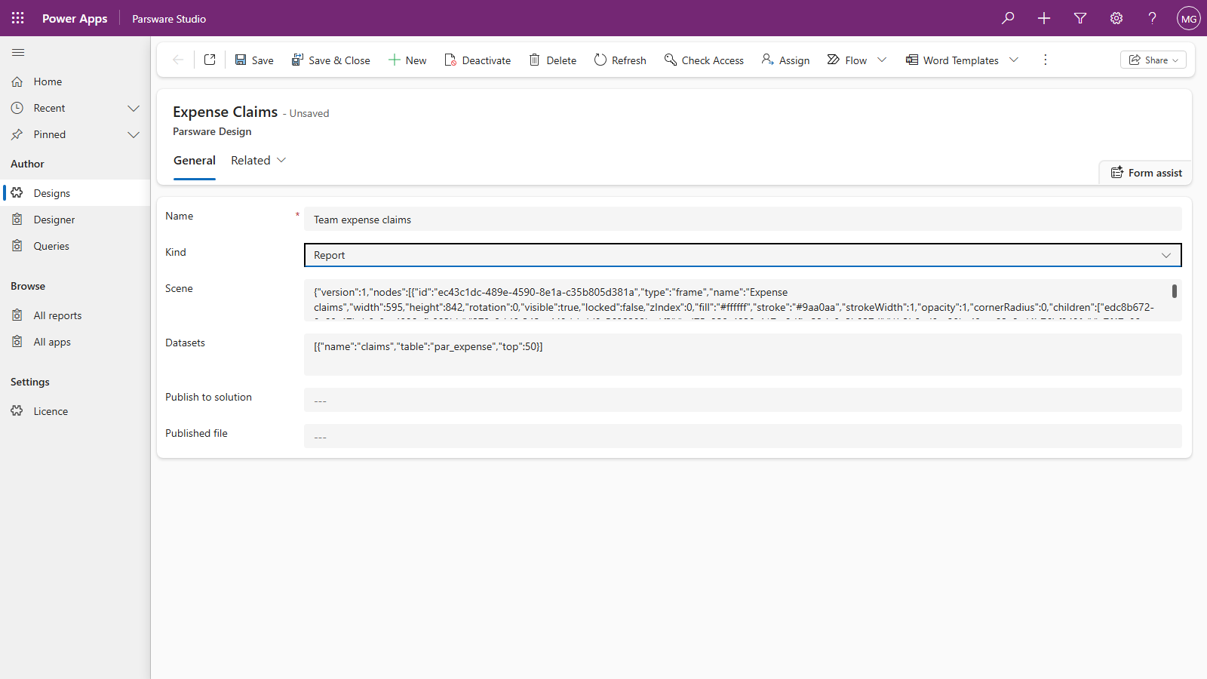Open the advanced filter funnel icon

pos(1080,18)
